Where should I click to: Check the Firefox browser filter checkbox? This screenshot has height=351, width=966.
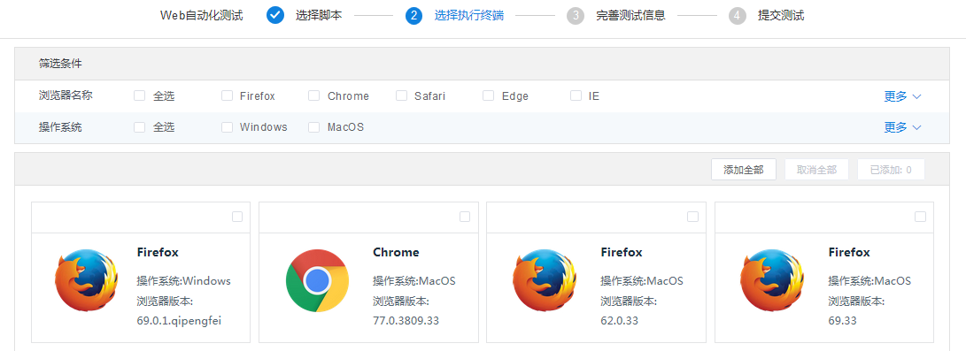228,95
